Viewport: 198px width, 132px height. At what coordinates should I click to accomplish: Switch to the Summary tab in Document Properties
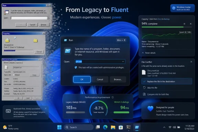(x=19, y=63)
